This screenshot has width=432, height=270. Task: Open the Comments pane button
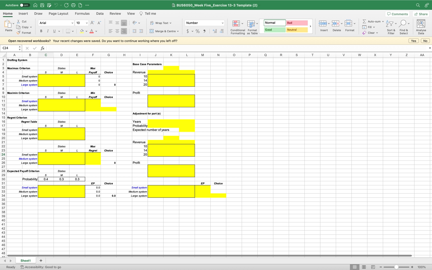click(397, 14)
